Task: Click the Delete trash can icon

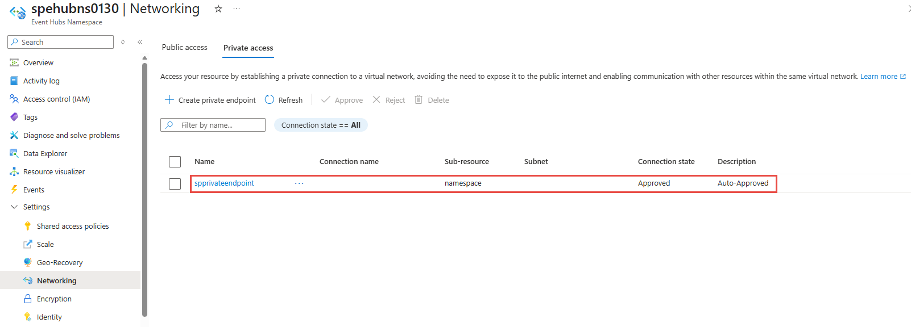Action: [x=419, y=99]
